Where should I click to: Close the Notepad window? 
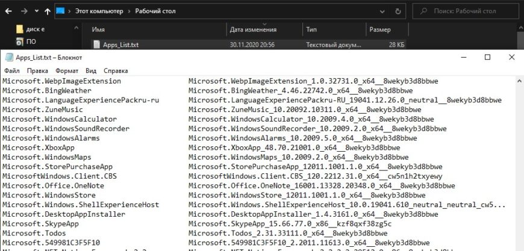[x=511, y=57]
